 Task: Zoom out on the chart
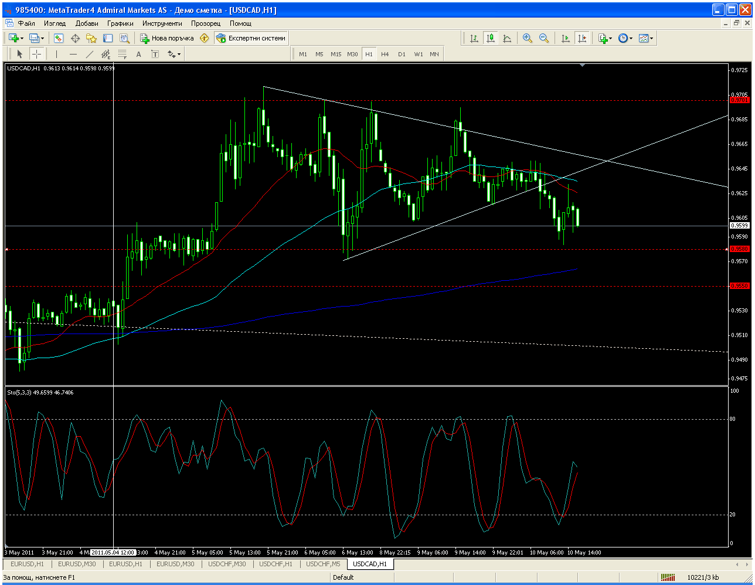[x=544, y=38]
